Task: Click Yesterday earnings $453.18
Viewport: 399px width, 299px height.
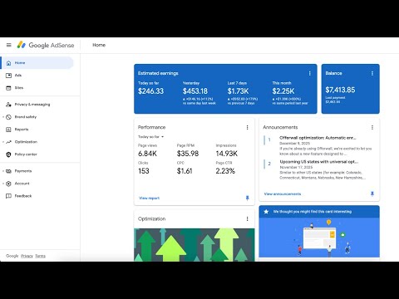Action: (195, 91)
